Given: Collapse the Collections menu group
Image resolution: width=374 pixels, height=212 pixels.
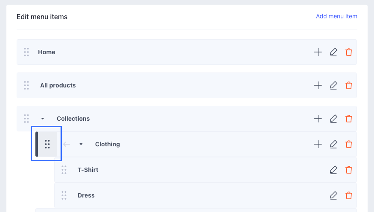Looking at the screenshot, I should click(x=43, y=119).
